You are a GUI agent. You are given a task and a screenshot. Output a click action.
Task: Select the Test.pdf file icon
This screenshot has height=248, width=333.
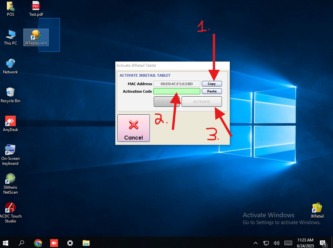coord(36,9)
